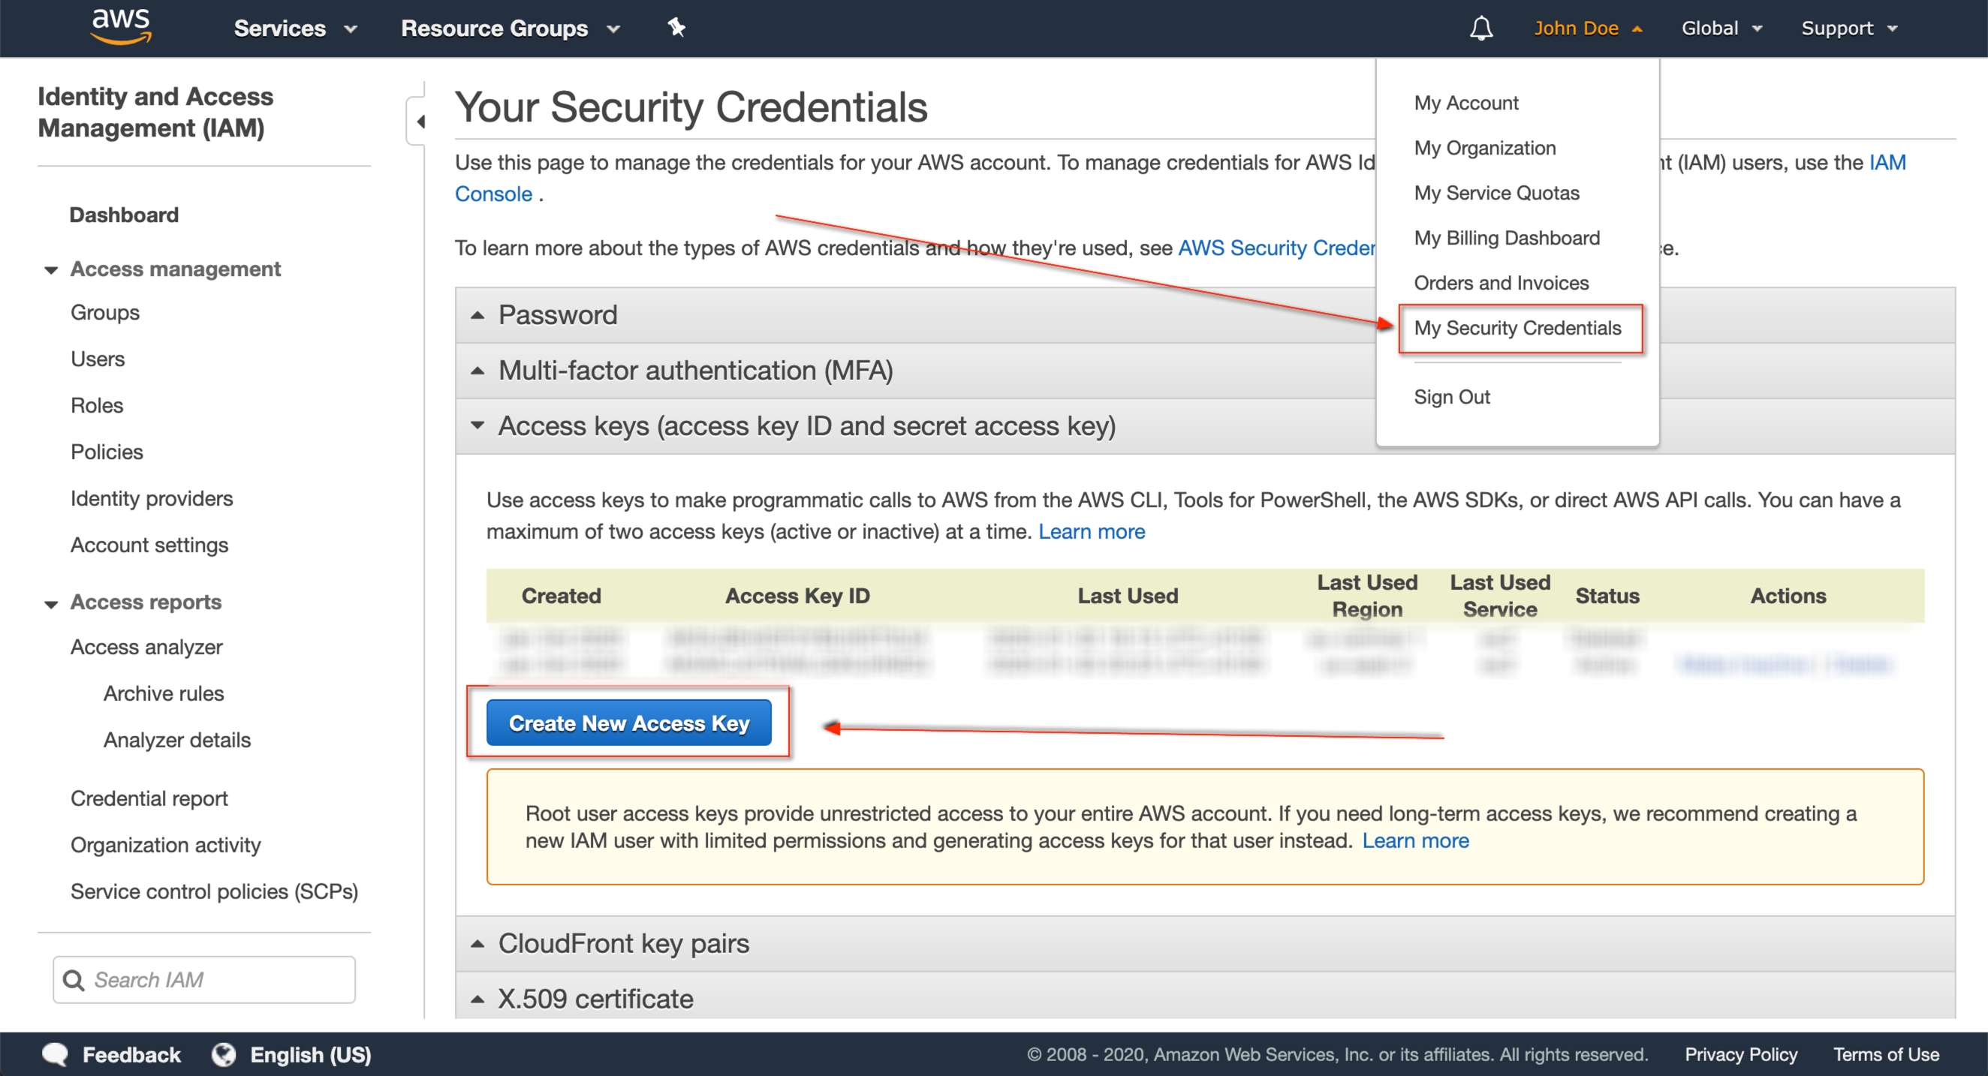Collapse the Access management section

coord(51,269)
